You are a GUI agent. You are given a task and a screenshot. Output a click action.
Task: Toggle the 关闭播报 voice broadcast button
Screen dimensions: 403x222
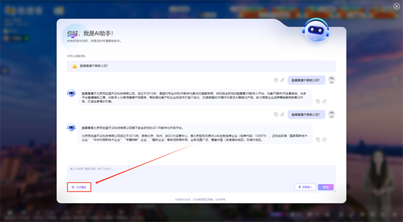pyautogui.click(x=79, y=187)
